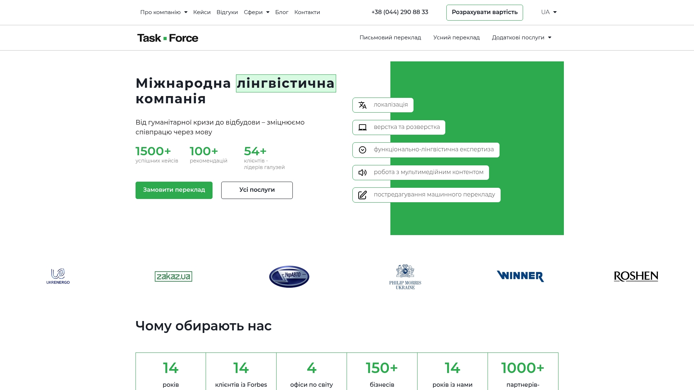The width and height of the screenshot is (694, 390).
Task: Click the 4 офіси по світу card
Action: coord(312,372)
